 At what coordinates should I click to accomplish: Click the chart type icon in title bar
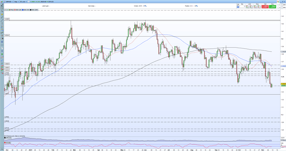click(x=1, y=2)
